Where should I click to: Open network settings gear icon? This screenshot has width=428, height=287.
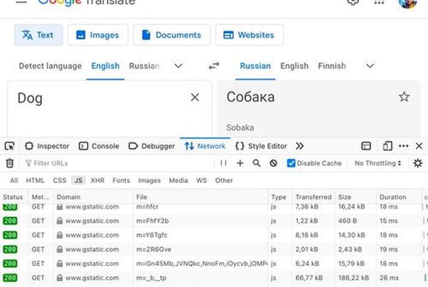(418, 163)
